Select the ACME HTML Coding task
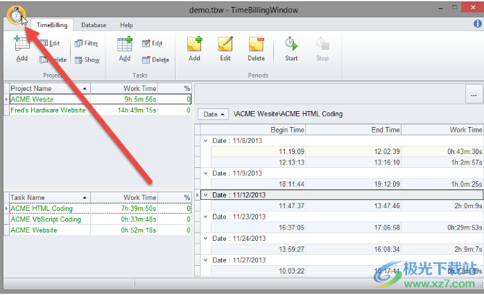Screen dimensions: 484x295 click(101, 208)
